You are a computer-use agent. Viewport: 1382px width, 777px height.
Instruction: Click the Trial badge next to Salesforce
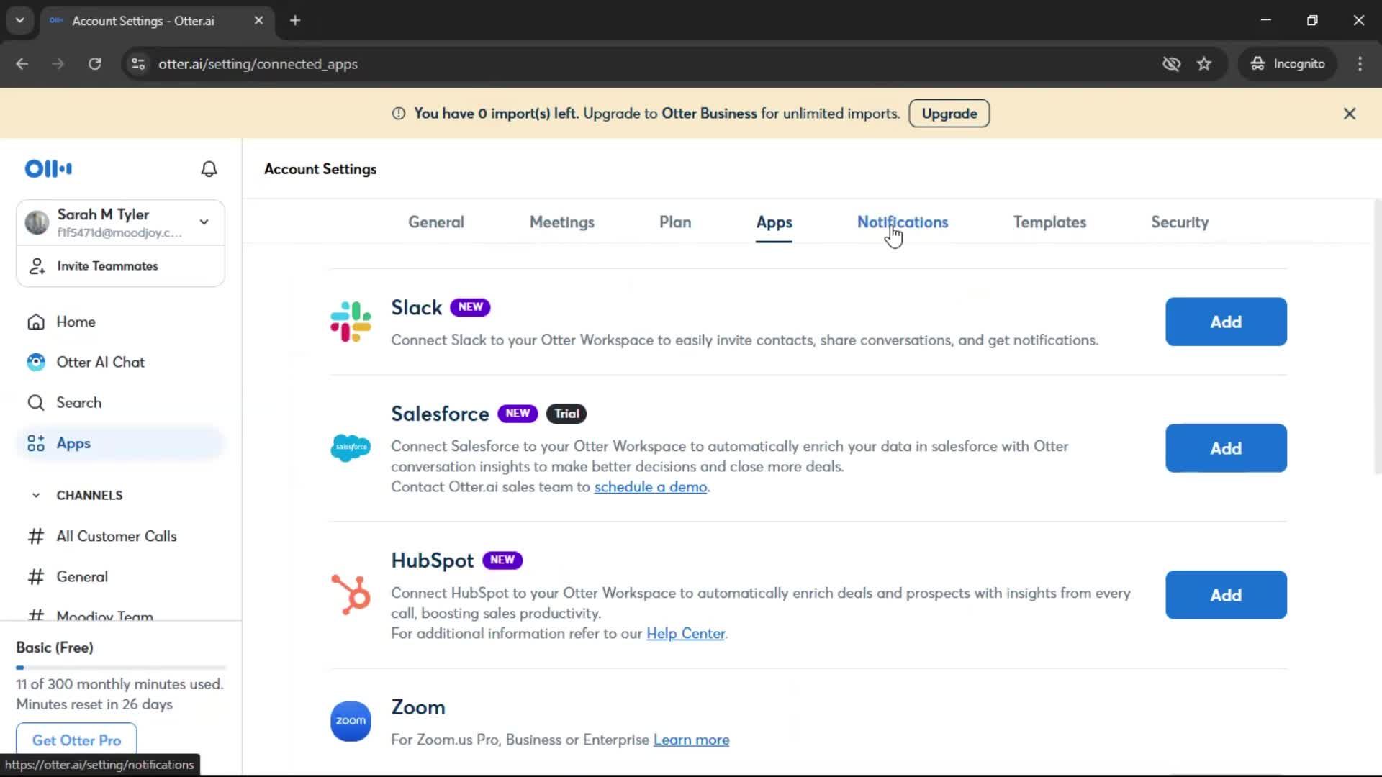click(566, 414)
